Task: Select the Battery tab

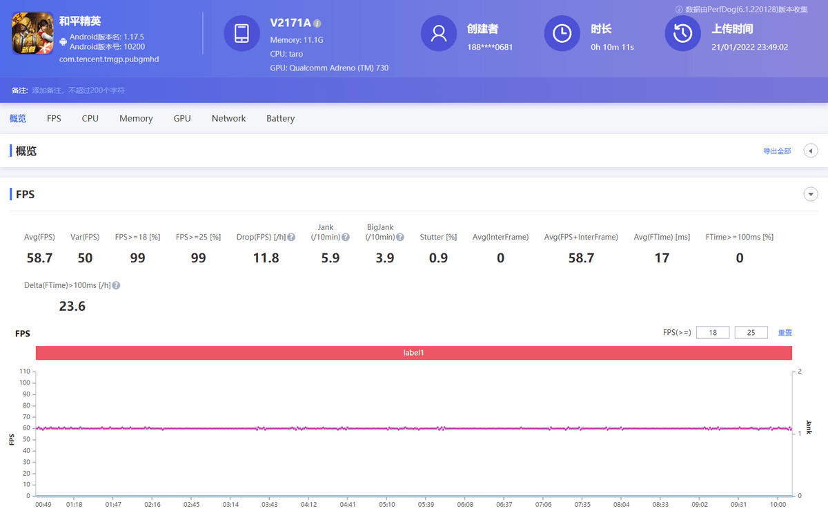Action: pos(280,119)
